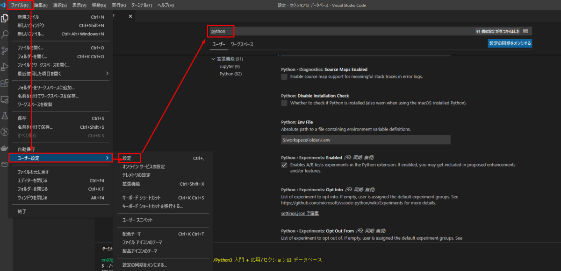The height and width of the screenshot is (271, 561).
Task: Open the Extensions view icon
Action: click(6, 83)
